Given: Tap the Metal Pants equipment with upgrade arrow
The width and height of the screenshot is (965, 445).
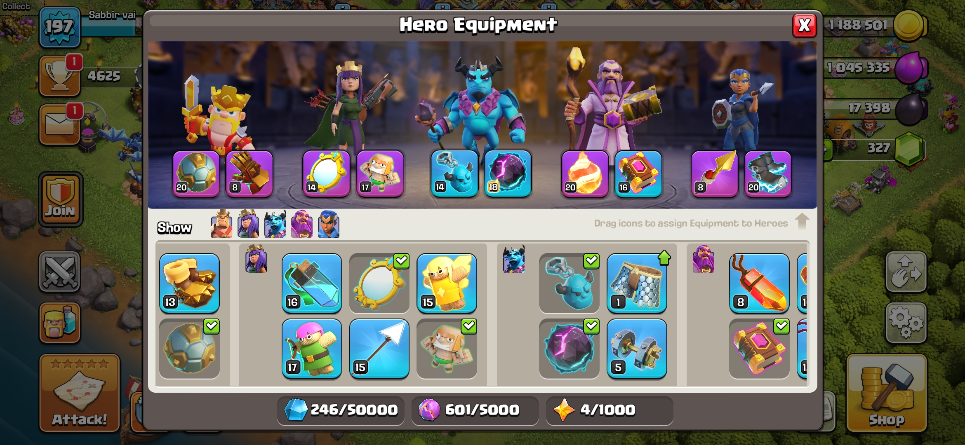Looking at the screenshot, I should click(x=637, y=283).
